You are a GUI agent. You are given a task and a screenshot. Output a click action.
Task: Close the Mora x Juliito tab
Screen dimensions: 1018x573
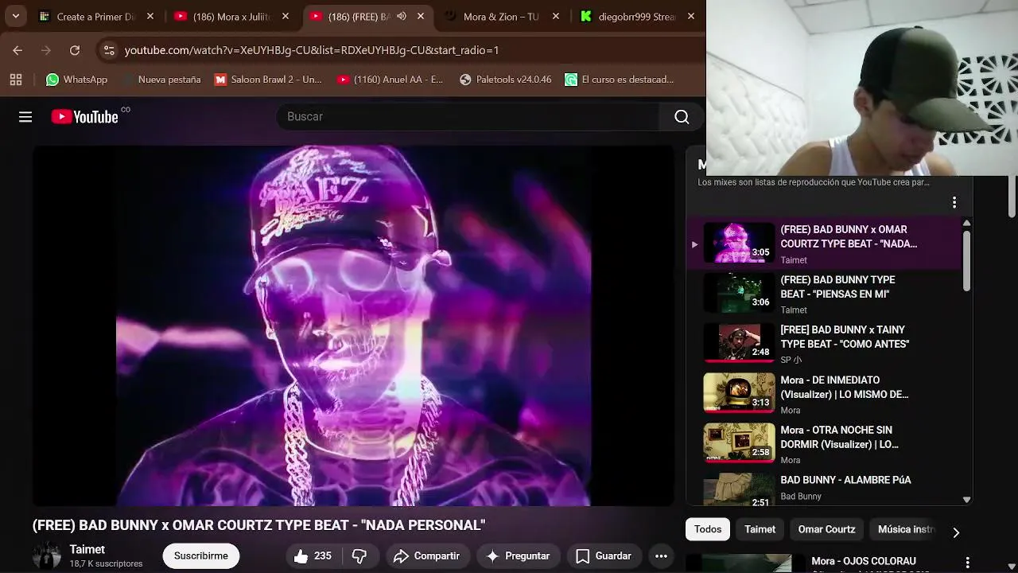click(x=286, y=16)
